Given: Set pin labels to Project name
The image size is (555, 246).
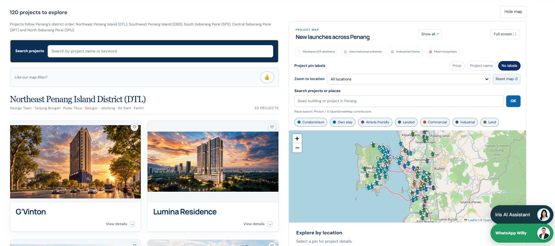Looking at the screenshot, I should [481, 66].
